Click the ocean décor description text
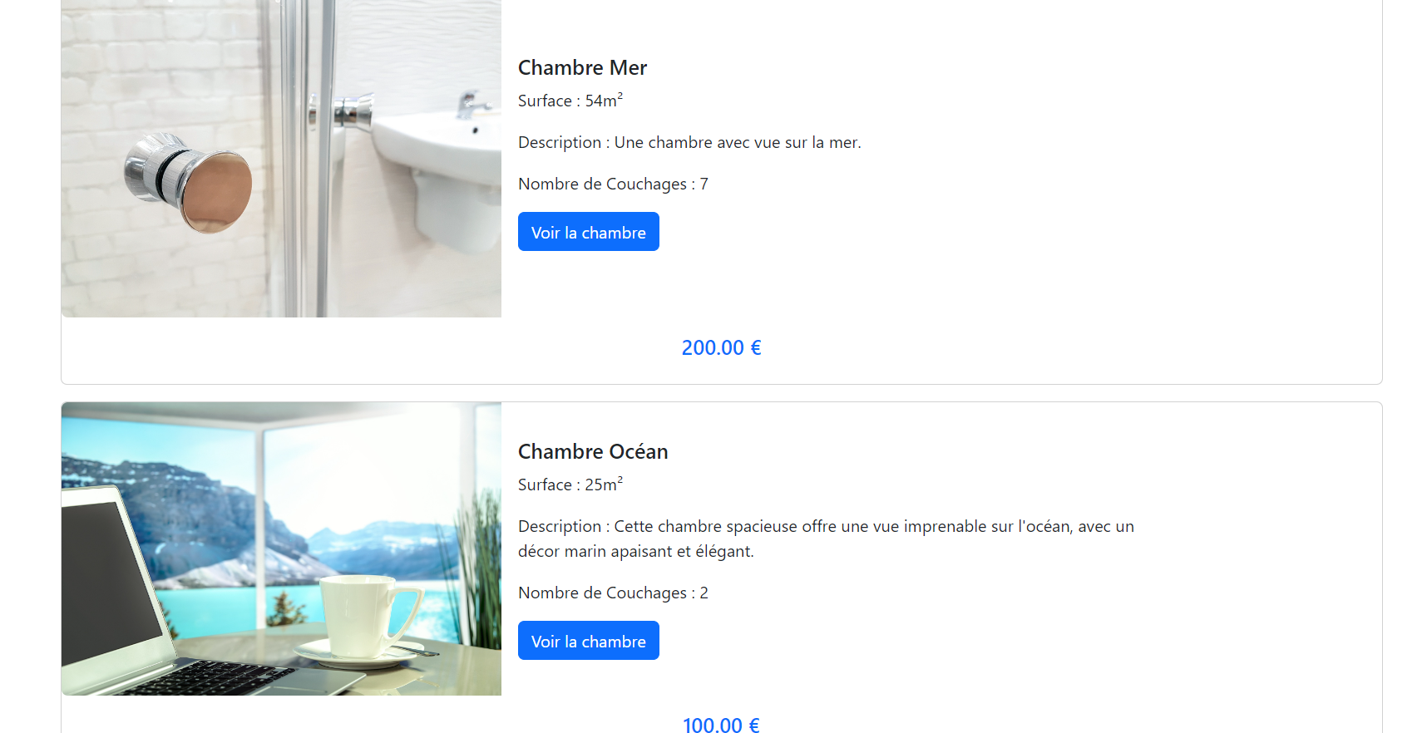 tap(826, 539)
